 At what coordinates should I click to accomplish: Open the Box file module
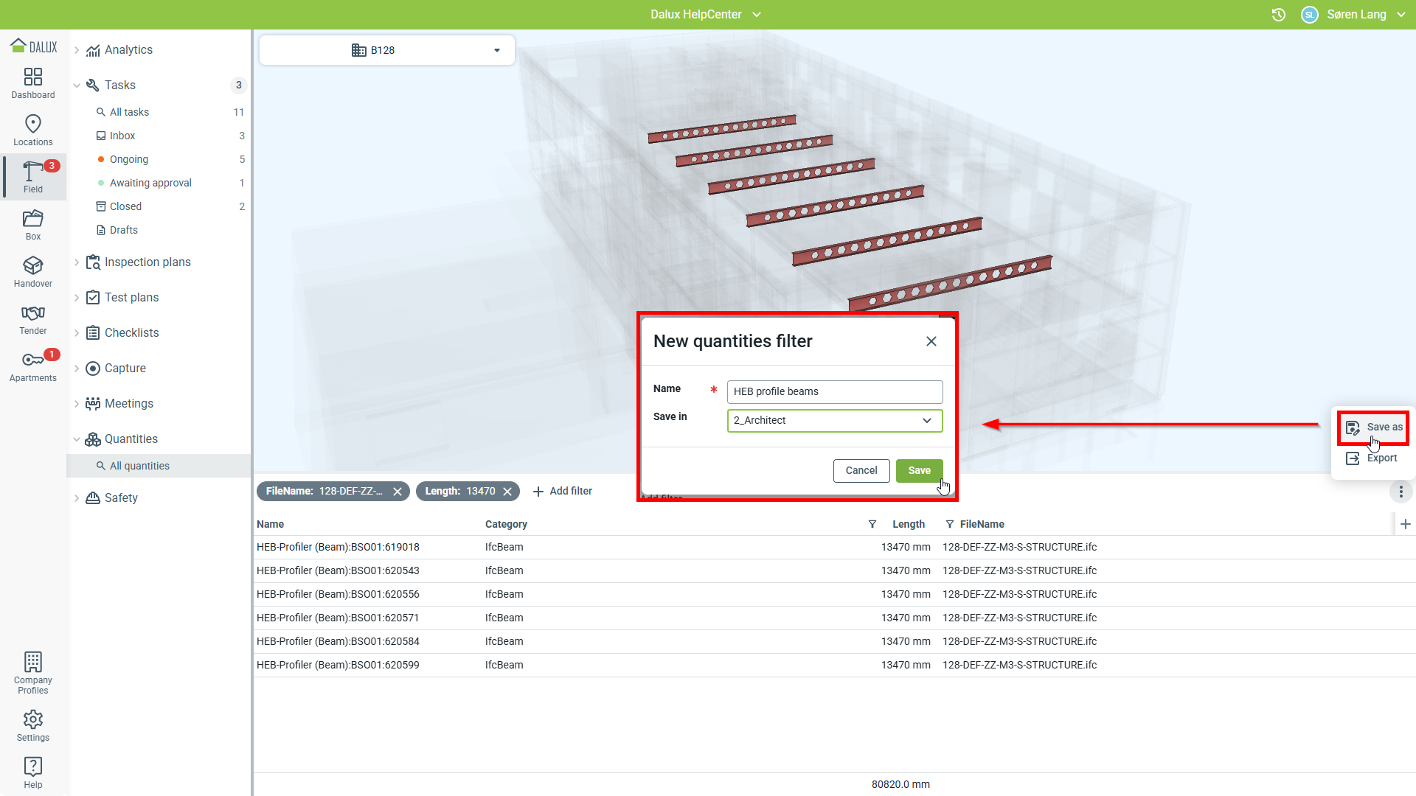click(33, 224)
